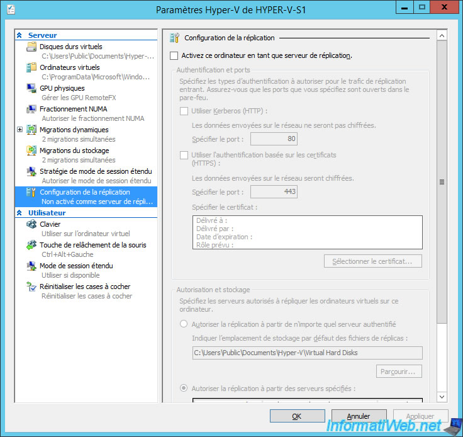Image resolution: width=463 pixels, height=437 pixels.
Task: Click 'Utiliser si disponible' text
Action: 70,275
